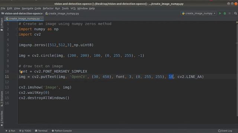238x133 pixels.
Task: Run the create_image_numpy configuration
Action: tap(220, 13)
